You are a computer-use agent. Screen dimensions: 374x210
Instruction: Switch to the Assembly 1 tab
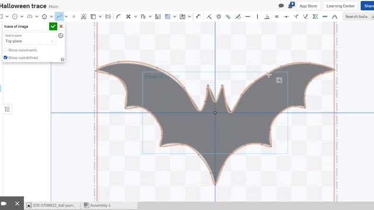[98, 205]
